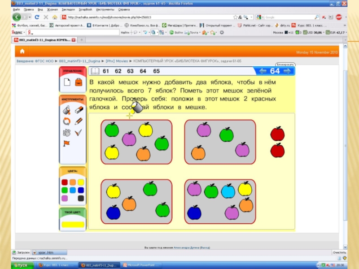Screen dimensions: 359x269
Task: Pick the red color swatch
Action: click(x=65, y=182)
